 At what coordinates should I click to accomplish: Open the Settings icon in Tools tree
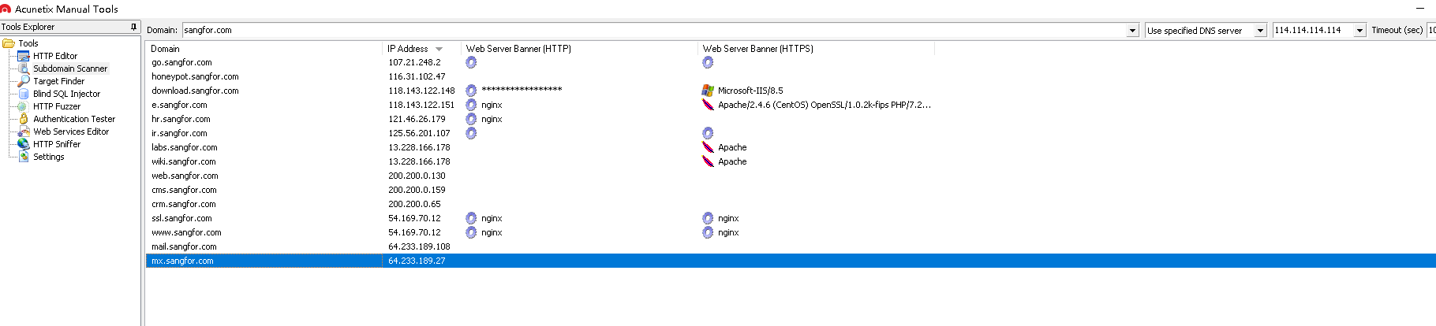tap(24, 157)
